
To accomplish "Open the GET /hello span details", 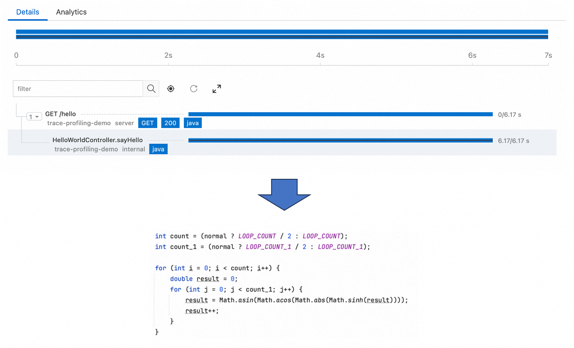I will [61, 114].
